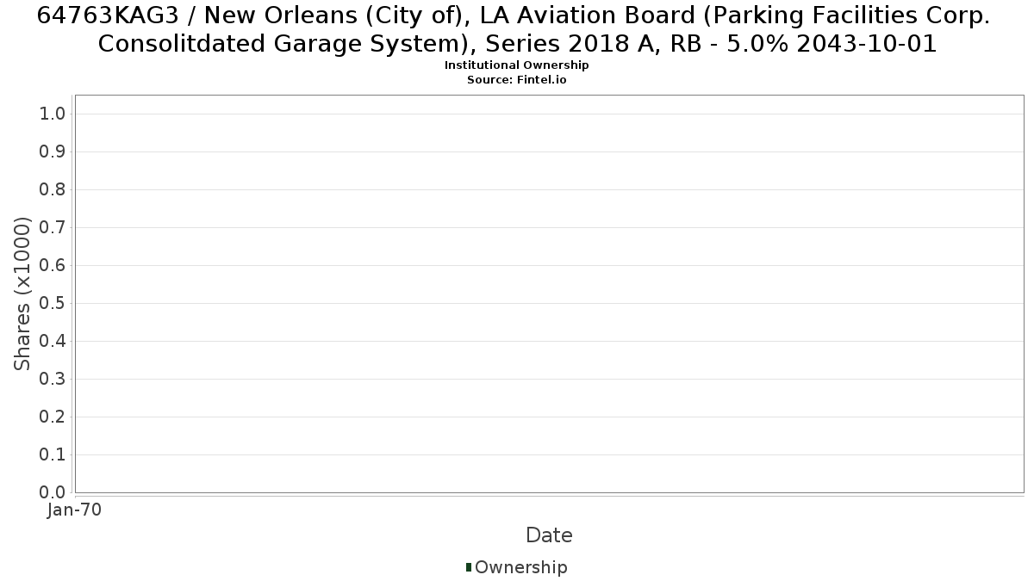Click the Ownership legend color swatch

click(469, 567)
